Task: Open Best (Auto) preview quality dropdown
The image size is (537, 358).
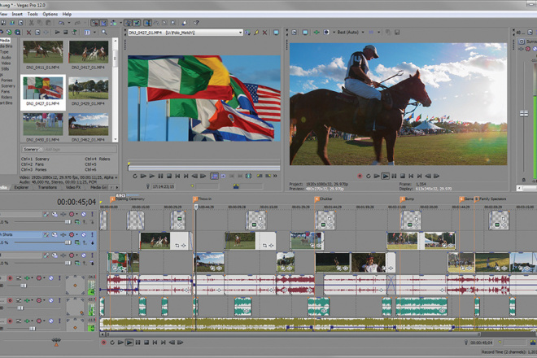Action: [x=363, y=33]
